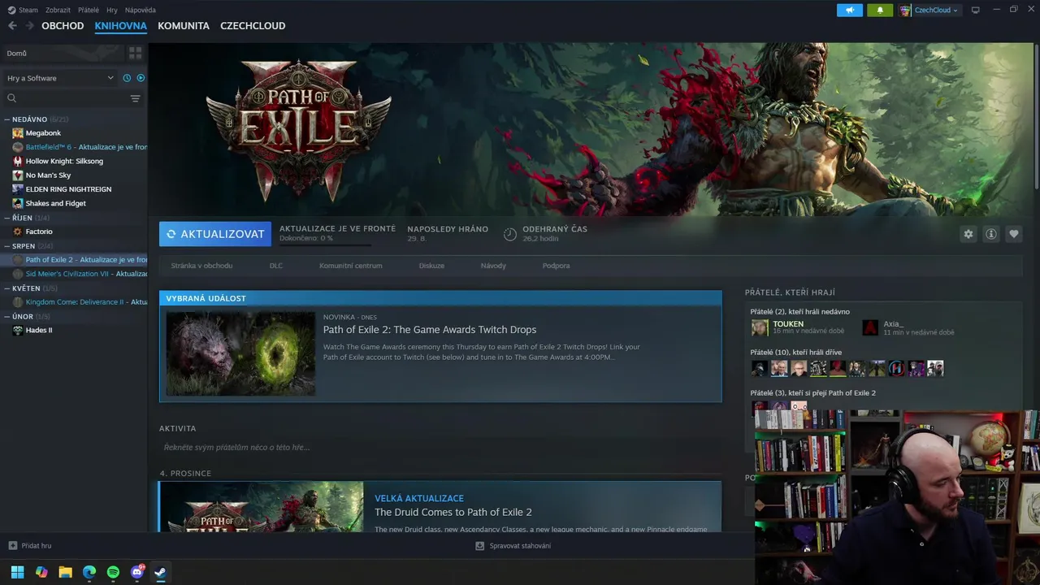1040x585 pixels.
Task: Open Komunitní centrum link
Action: click(351, 266)
